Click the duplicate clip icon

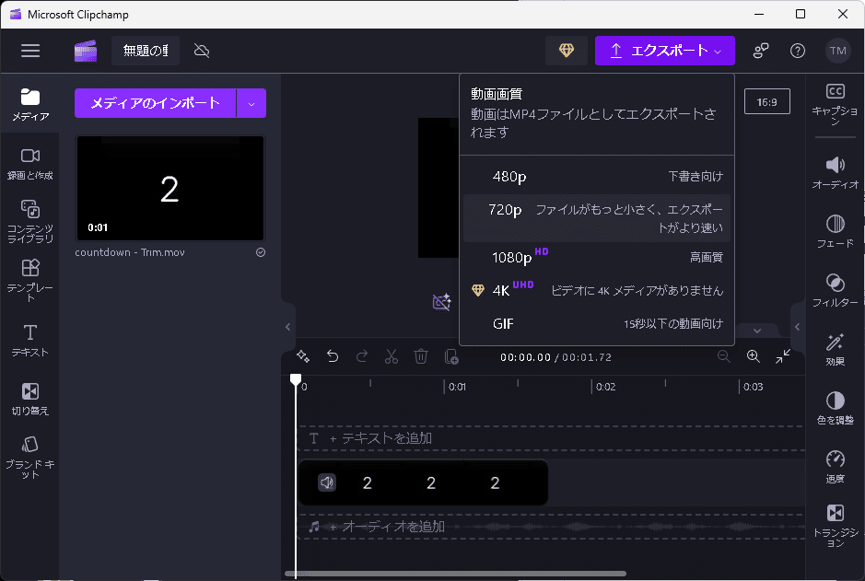point(451,356)
